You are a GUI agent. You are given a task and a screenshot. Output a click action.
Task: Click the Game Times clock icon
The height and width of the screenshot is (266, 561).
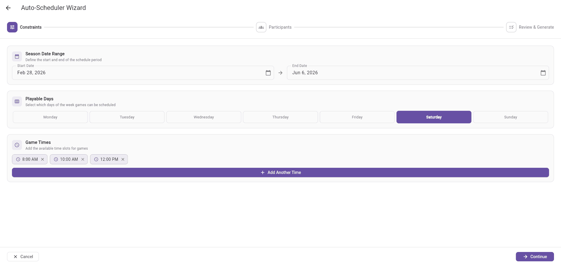pos(17,145)
